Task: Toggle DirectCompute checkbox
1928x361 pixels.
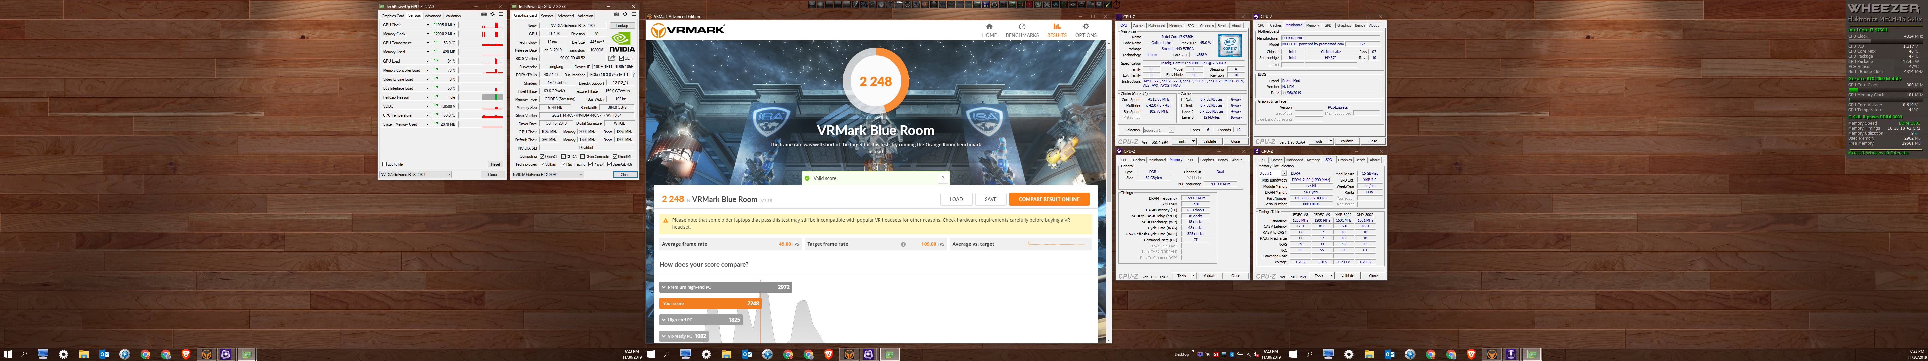Action: (x=583, y=157)
